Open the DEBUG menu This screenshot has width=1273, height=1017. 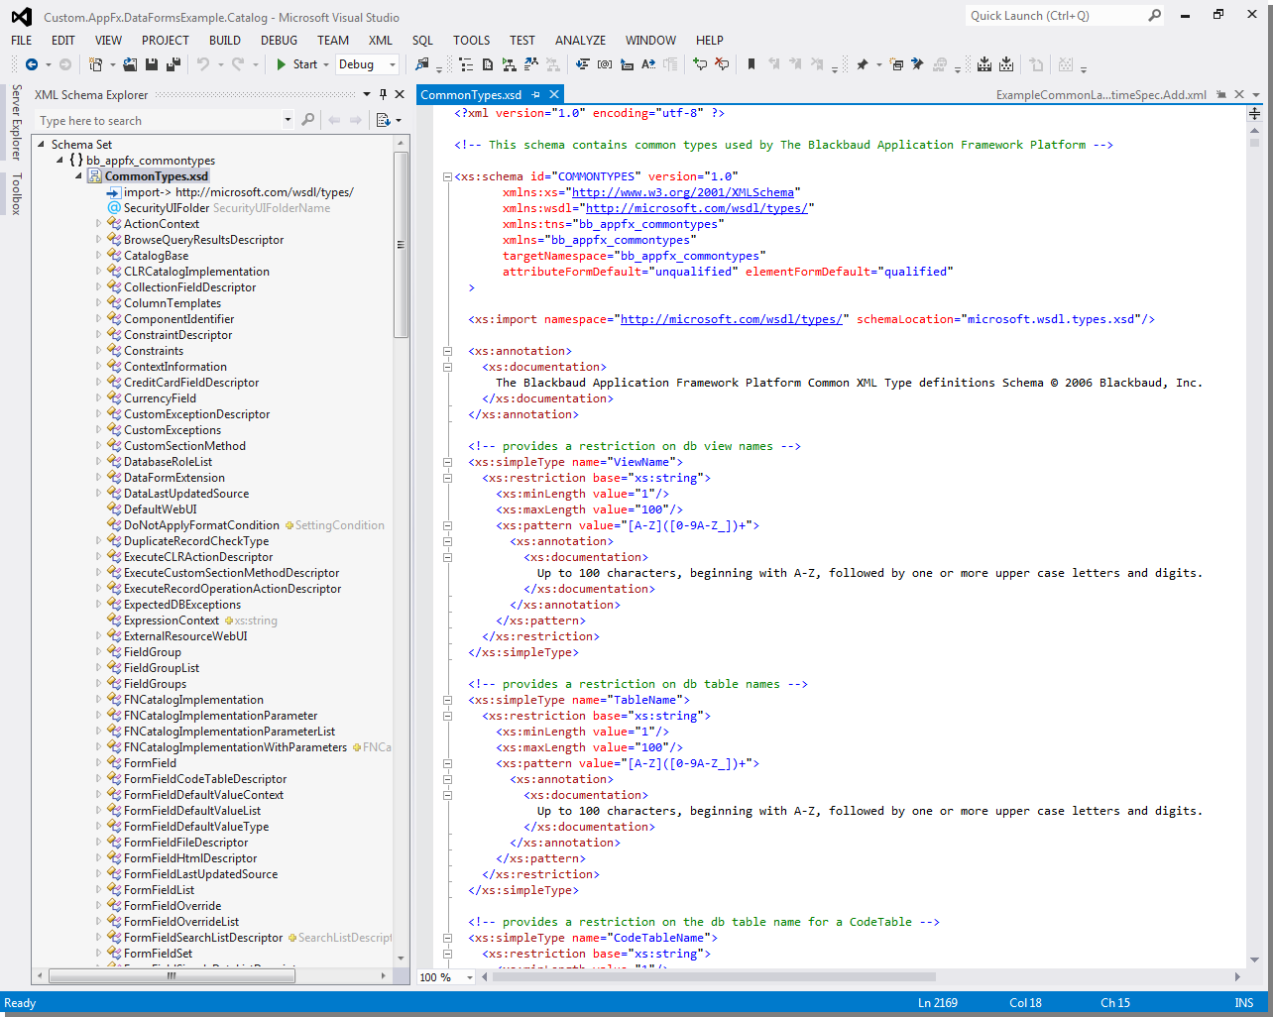pyautogui.click(x=279, y=41)
